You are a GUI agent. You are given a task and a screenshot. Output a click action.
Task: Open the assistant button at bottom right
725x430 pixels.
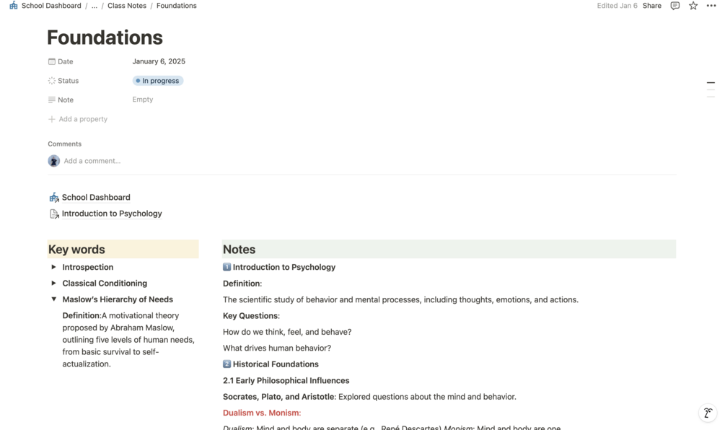click(x=708, y=413)
